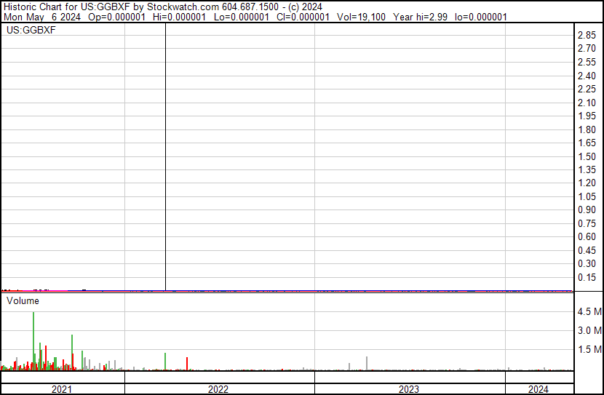Click the 1.5 M volume axis label
The width and height of the screenshot is (604, 395).
(x=589, y=349)
